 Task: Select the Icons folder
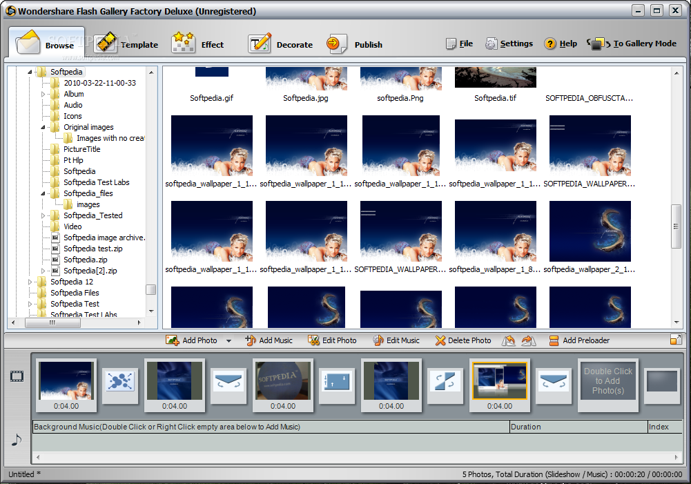[72, 116]
